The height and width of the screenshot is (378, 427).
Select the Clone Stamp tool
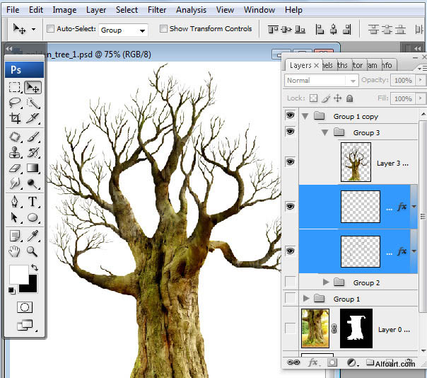pos(15,152)
